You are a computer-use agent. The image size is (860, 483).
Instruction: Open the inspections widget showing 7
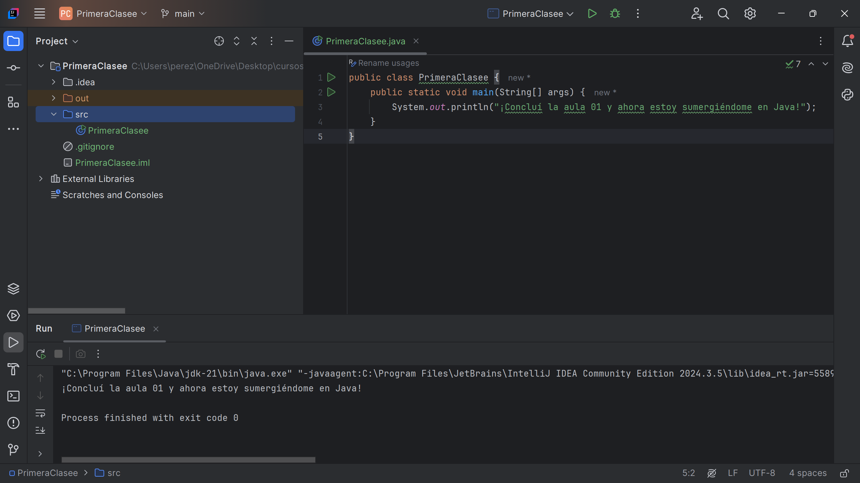pos(793,64)
